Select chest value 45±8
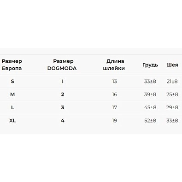Image resolution: width=182 pixels, height=182 pixels. tap(150, 107)
